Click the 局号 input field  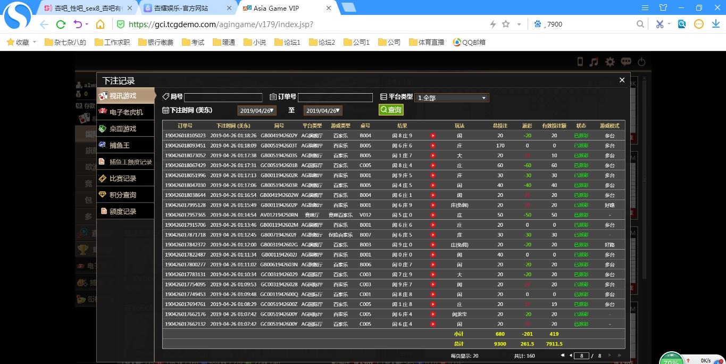(223, 97)
